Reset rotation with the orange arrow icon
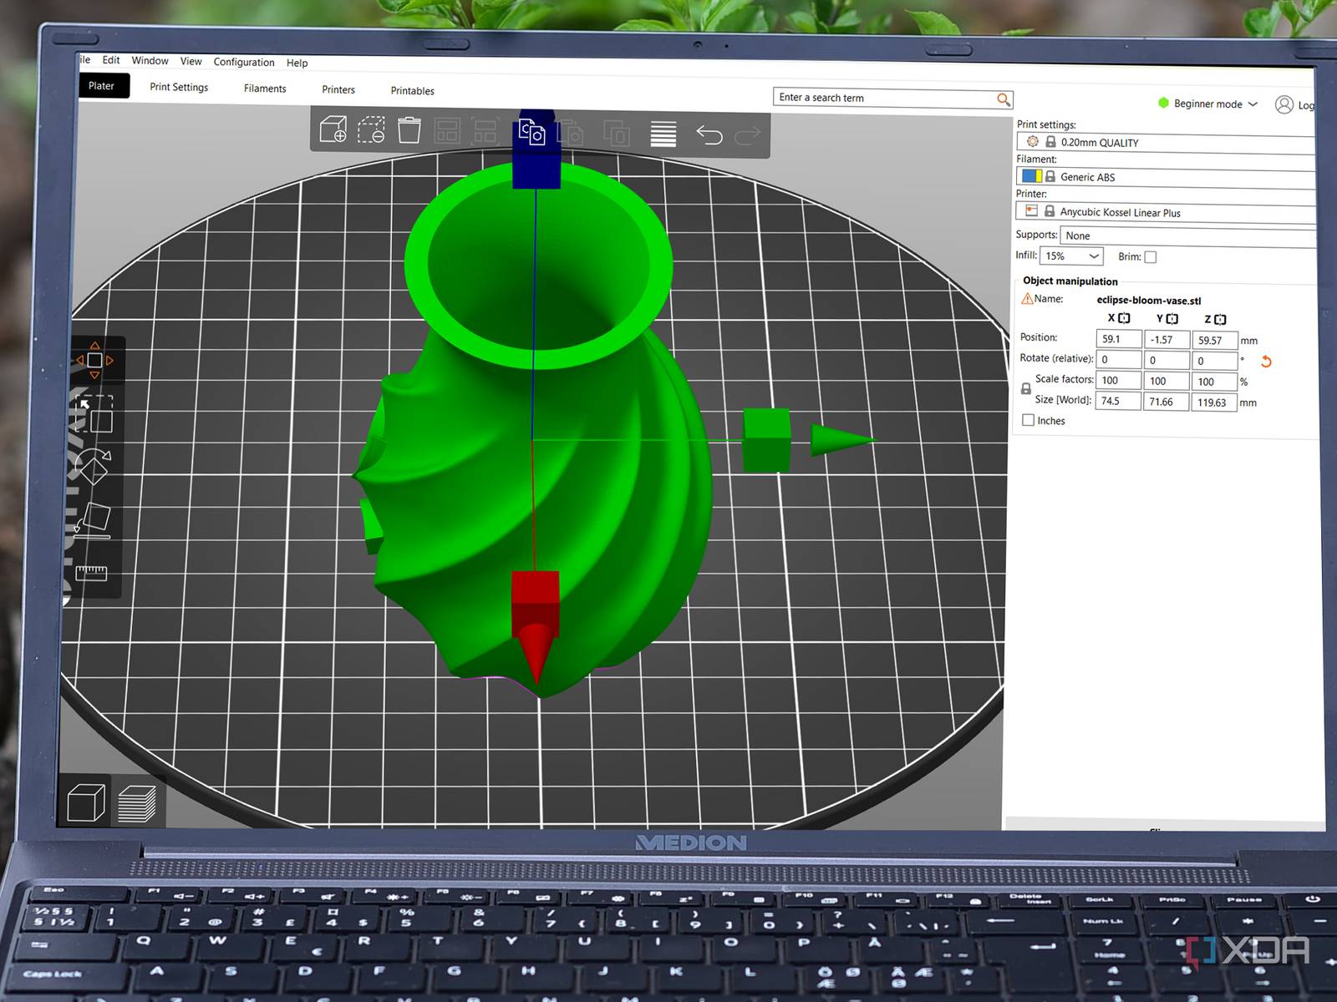 pyautogui.click(x=1266, y=362)
